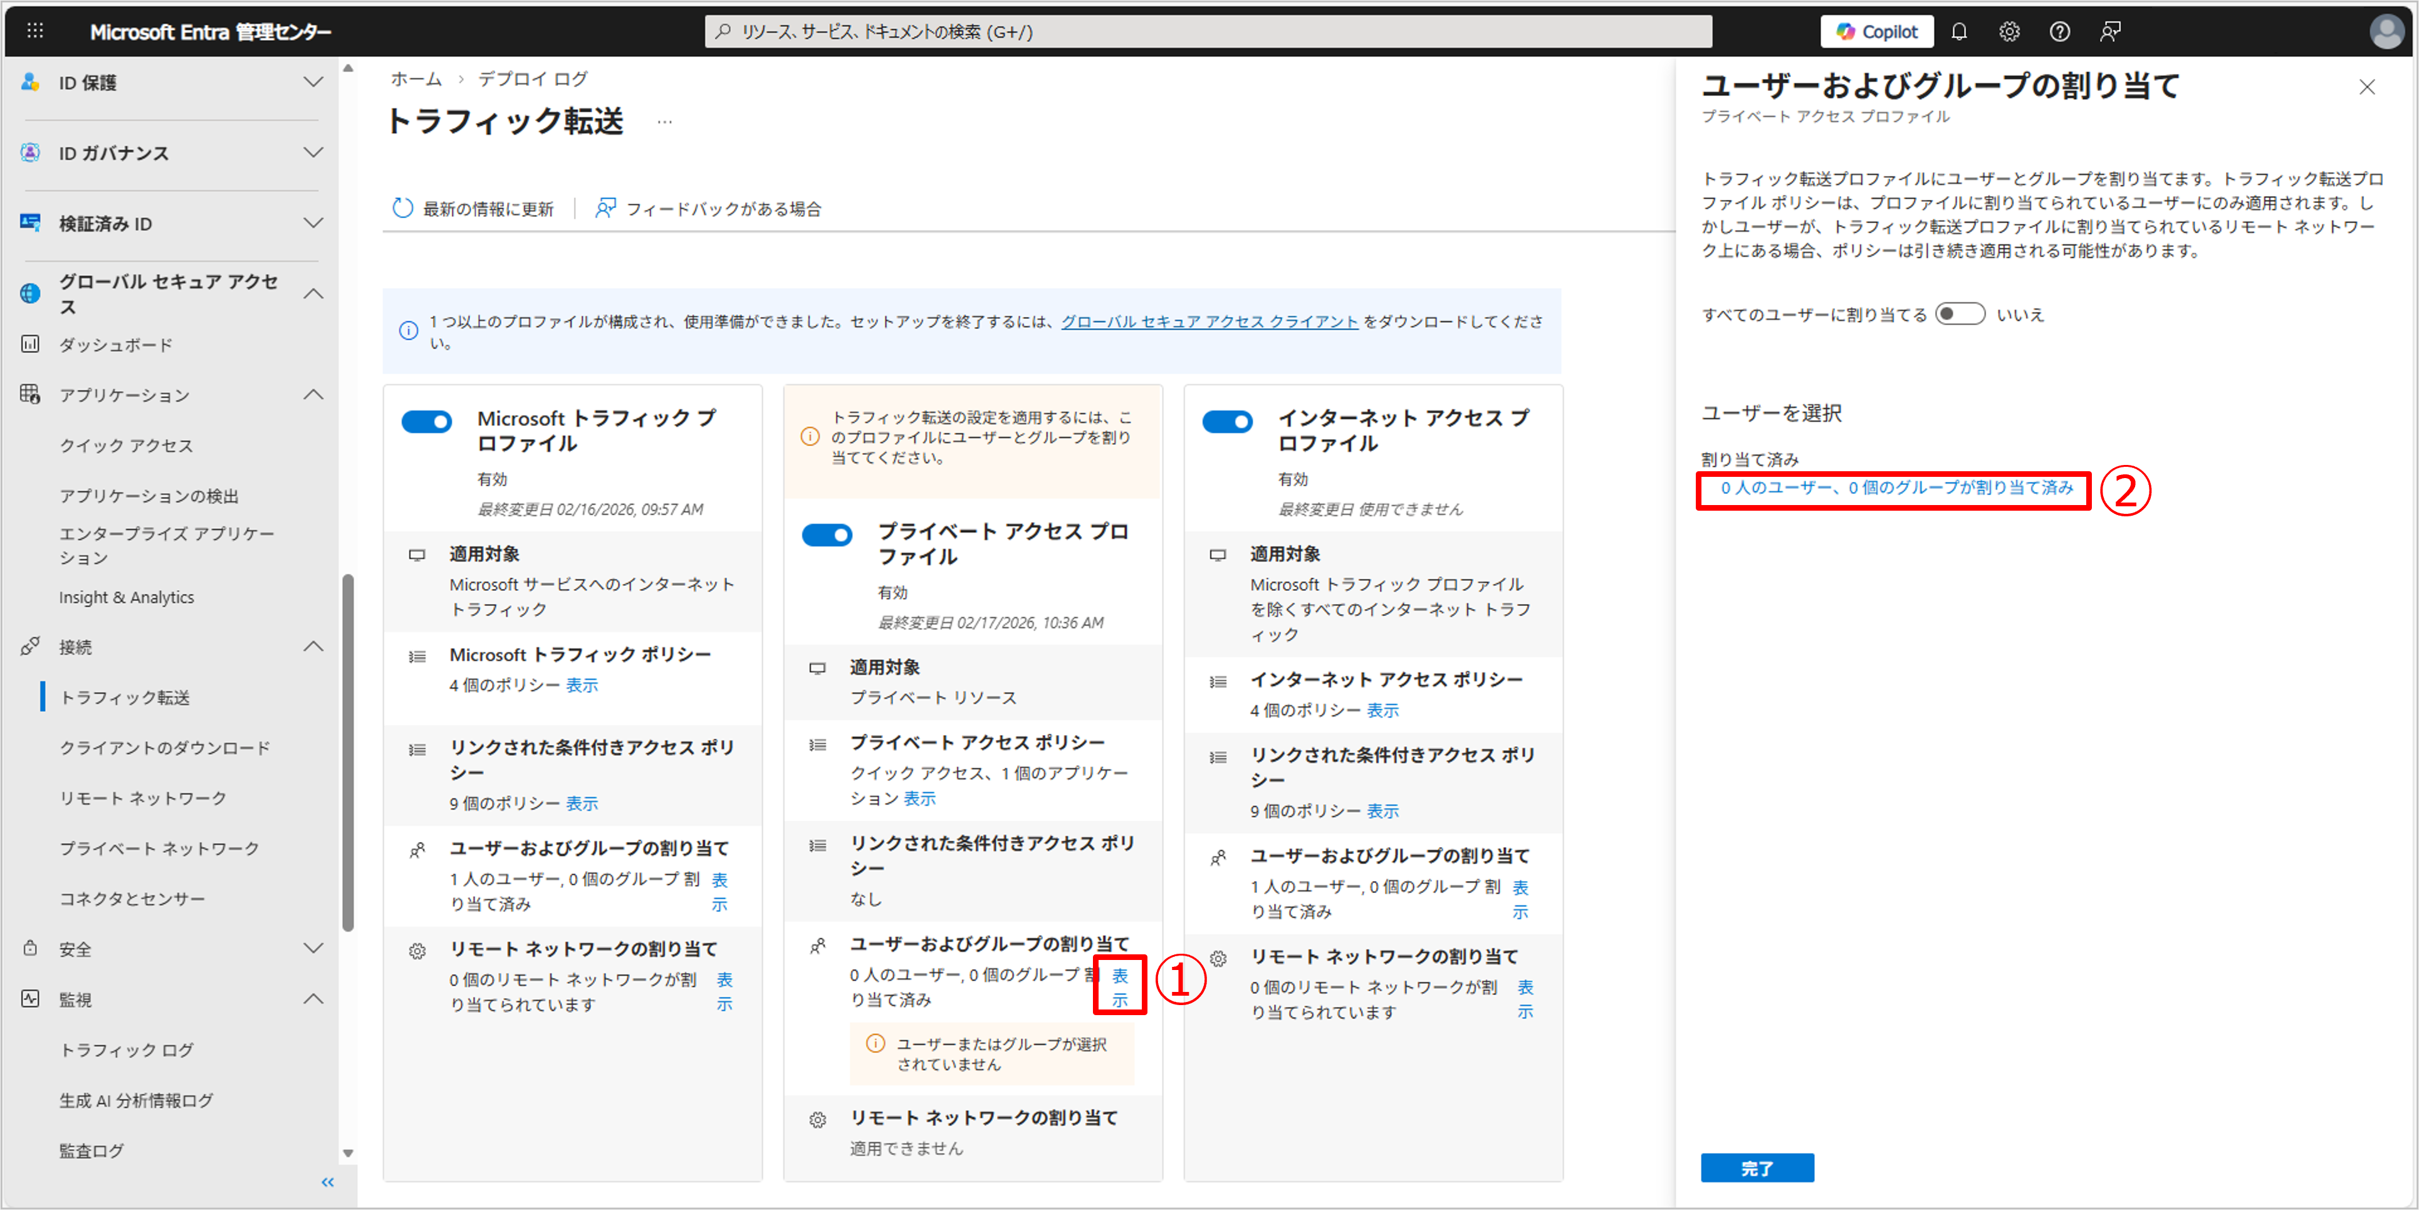Viewport: 2419px width, 1210px height.
Task: Expand the 検証済み ID section
Action: [313, 224]
